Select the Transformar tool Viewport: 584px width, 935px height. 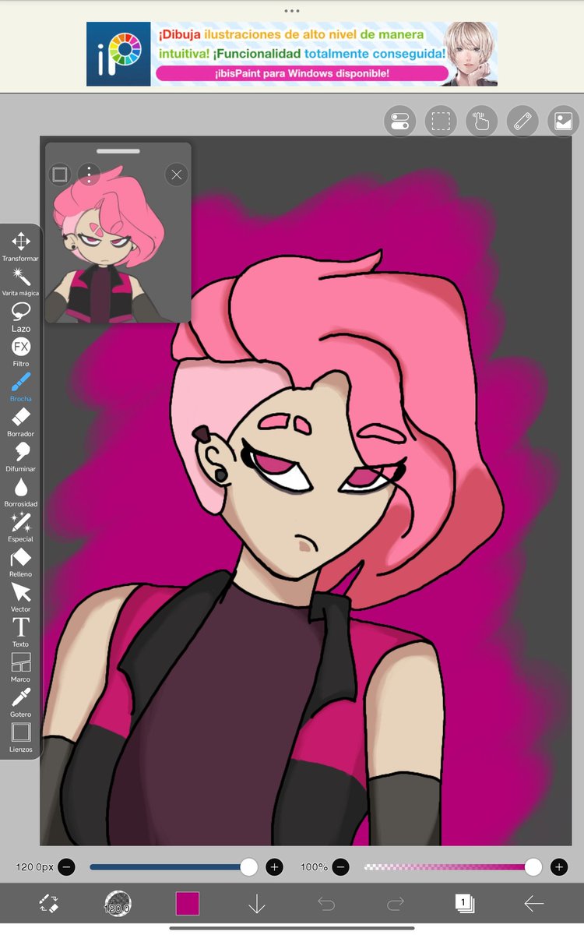pyautogui.click(x=20, y=246)
